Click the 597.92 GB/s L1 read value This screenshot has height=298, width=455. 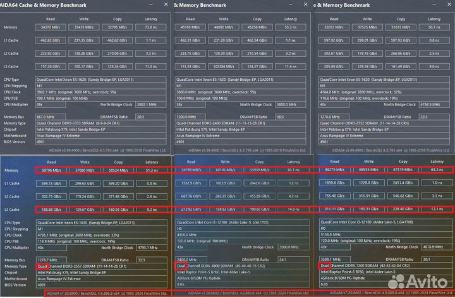(334, 40)
